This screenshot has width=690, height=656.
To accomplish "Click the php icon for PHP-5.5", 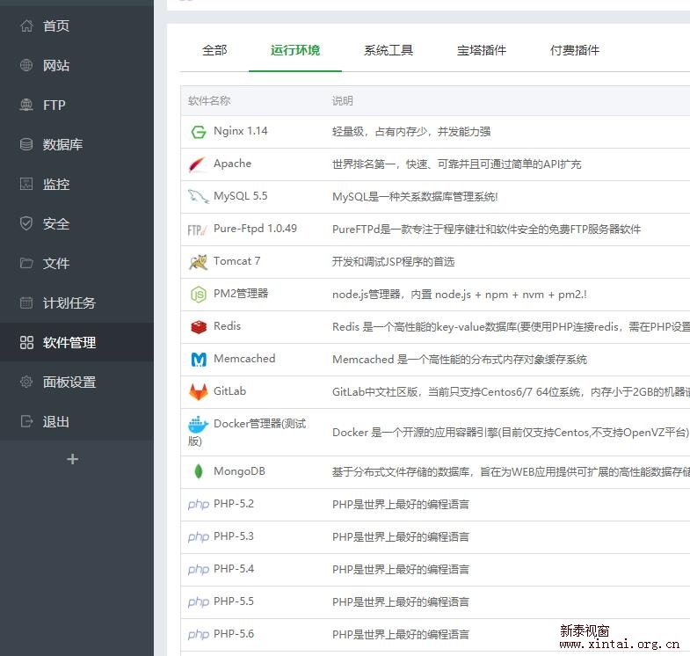I will (x=199, y=602).
